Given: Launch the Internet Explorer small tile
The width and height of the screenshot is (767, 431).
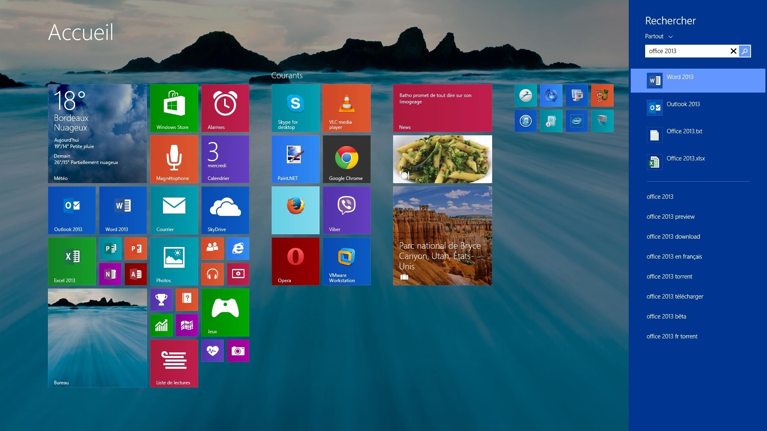Looking at the screenshot, I should pyautogui.click(x=238, y=249).
